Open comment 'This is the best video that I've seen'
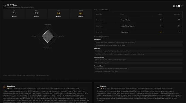This screenshot has width=186, height=103. tap(138, 60)
